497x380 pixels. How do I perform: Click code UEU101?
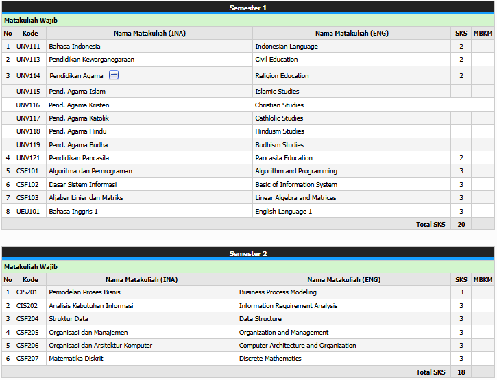(x=28, y=211)
